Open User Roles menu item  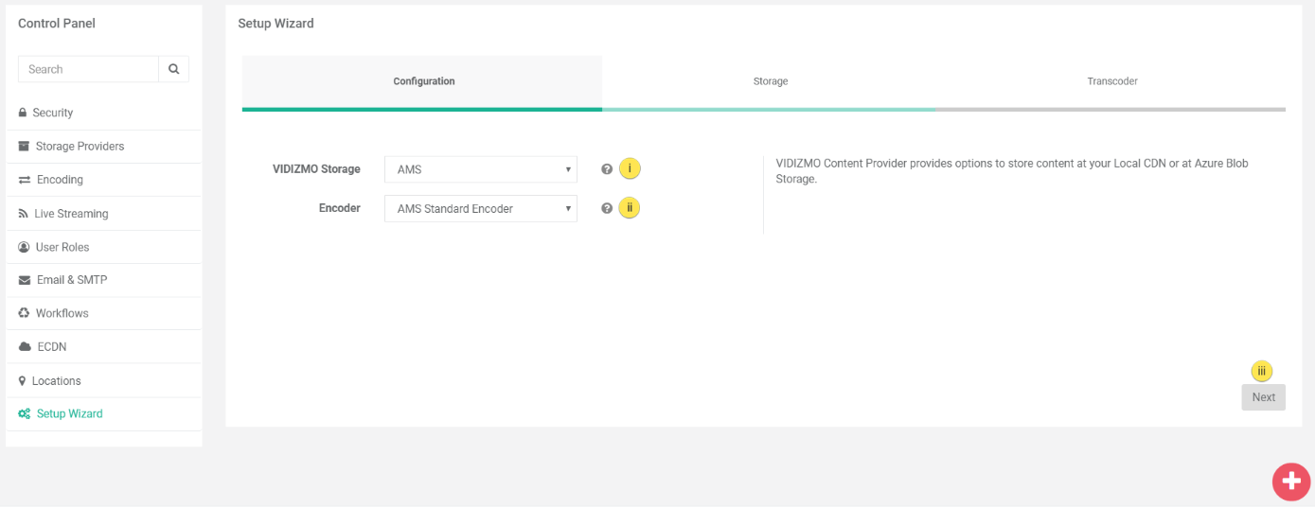coord(62,247)
